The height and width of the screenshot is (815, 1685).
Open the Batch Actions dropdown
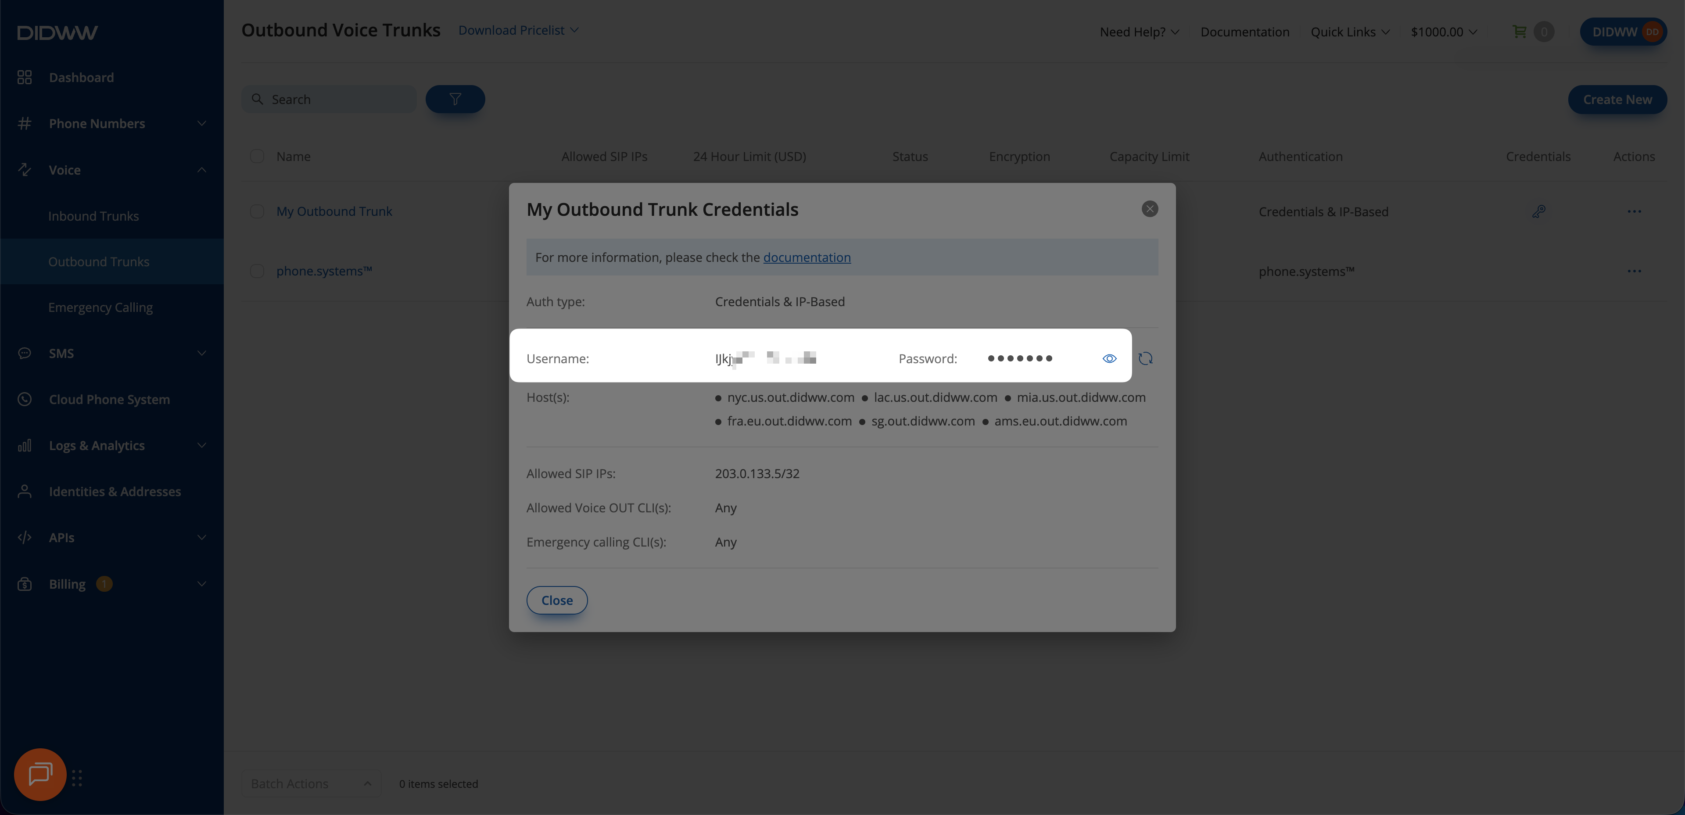click(311, 783)
